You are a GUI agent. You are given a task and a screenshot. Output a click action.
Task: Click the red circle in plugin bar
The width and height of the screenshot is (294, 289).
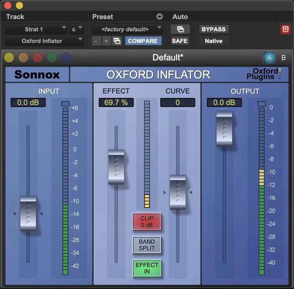coord(38,57)
